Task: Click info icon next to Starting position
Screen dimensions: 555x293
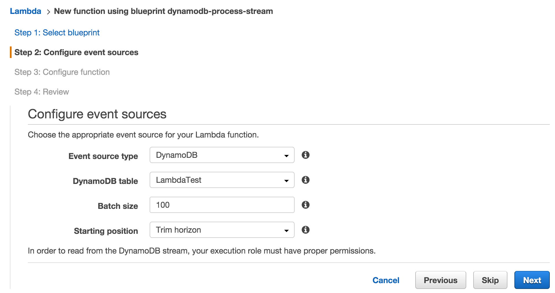Action: pyautogui.click(x=305, y=230)
